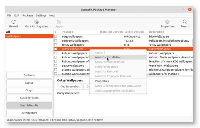Open the Package menu
This screenshot has width=200, height=128.
click(x=28, y=15)
